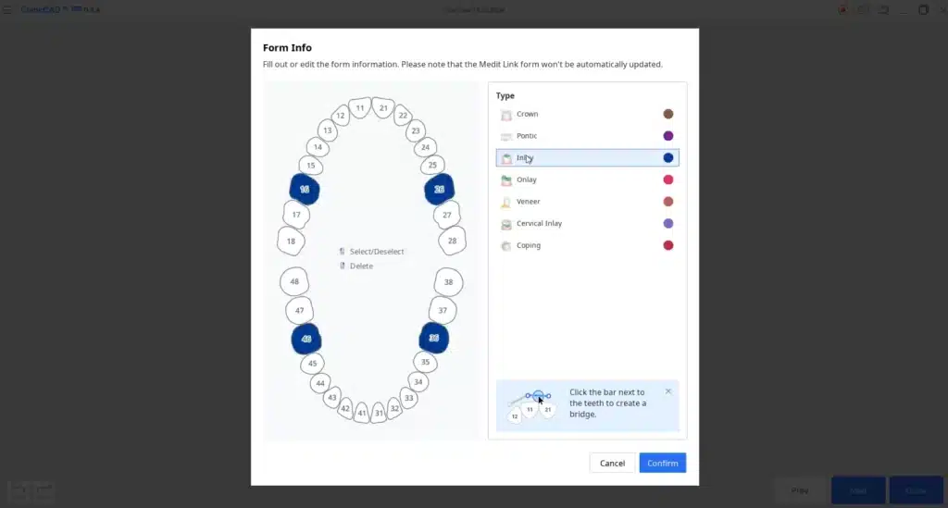Select tooth 33 on the chart
Viewport: 948px width, 508px height.
pos(409,398)
